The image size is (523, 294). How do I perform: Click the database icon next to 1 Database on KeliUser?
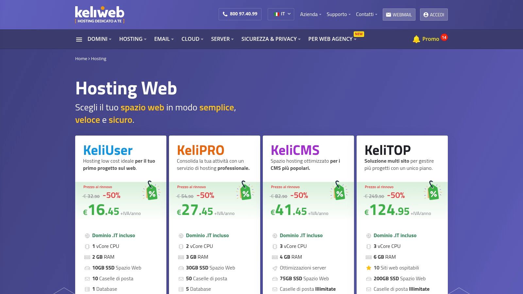coord(87,289)
